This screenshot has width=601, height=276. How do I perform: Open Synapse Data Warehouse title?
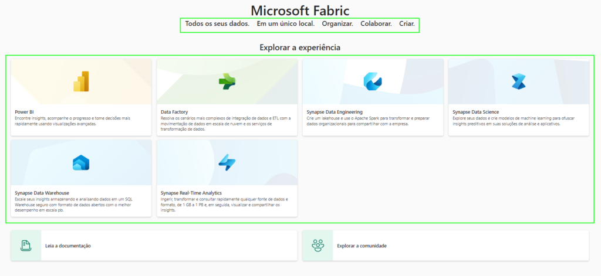click(x=42, y=193)
